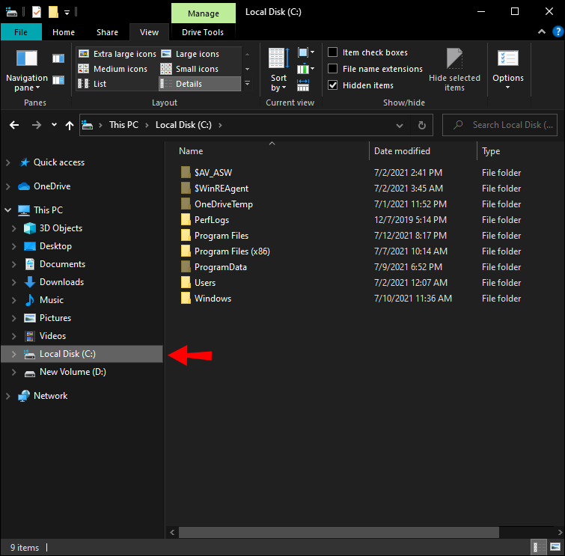The height and width of the screenshot is (556, 565).
Task: Customize Quick Access Toolbar dropdown arrow
Action: pyautogui.click(x=67, y=12)
